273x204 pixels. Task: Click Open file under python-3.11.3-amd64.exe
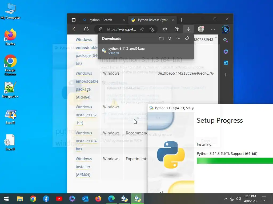pyautogui.click(x=114, y=53)
